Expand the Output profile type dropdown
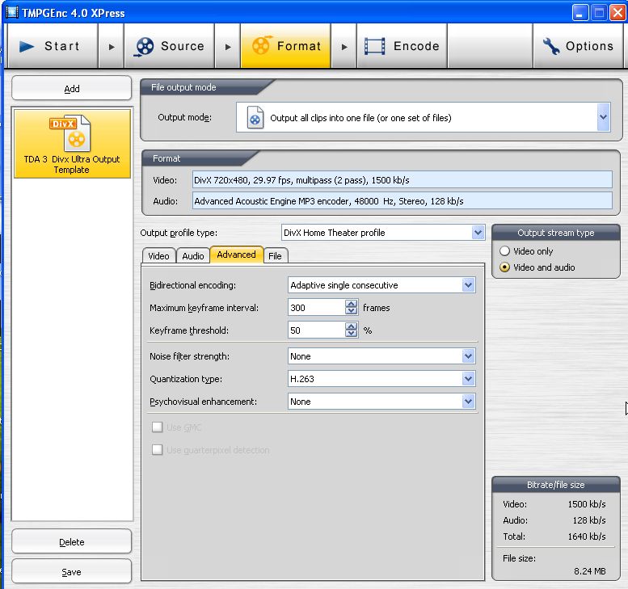Viewport: 628px width, 589px height. tap(478, 232)
